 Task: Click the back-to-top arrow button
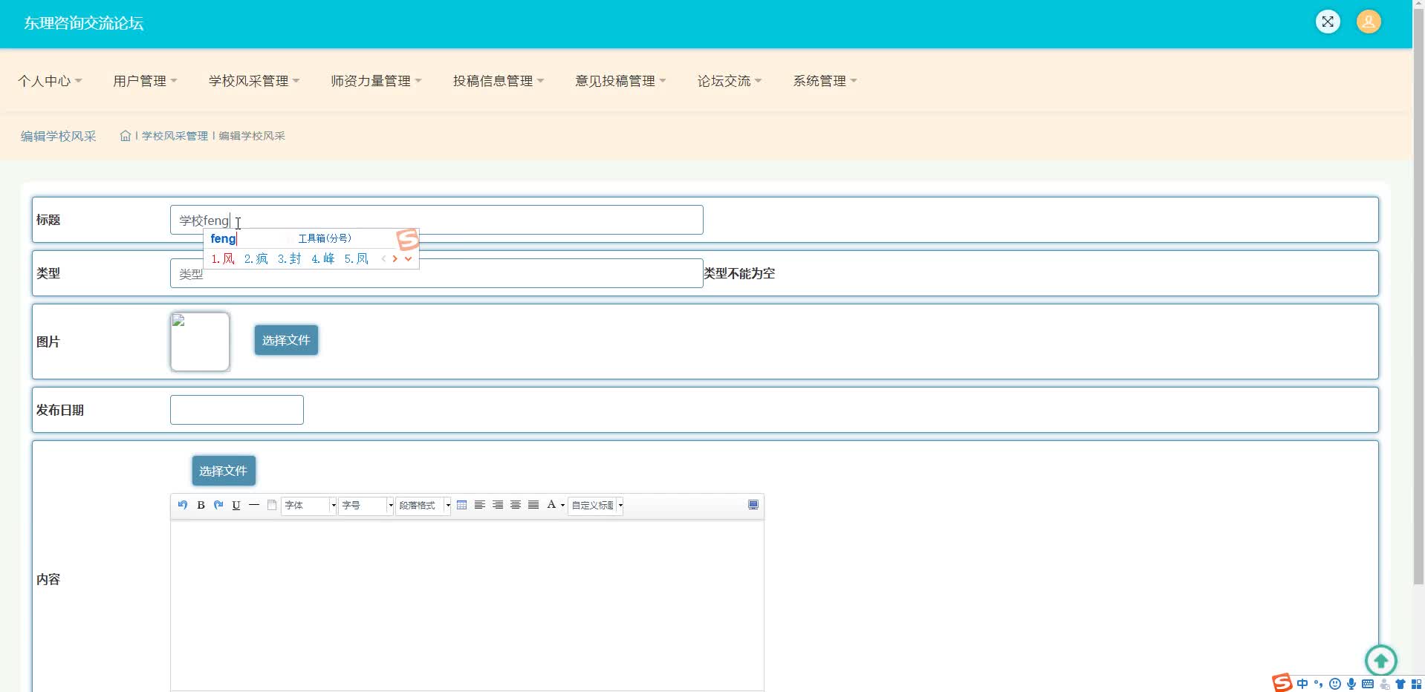tap(1381, 660)
